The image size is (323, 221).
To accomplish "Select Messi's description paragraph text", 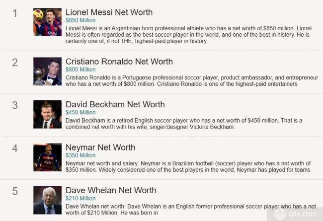I will coord(188,35).
